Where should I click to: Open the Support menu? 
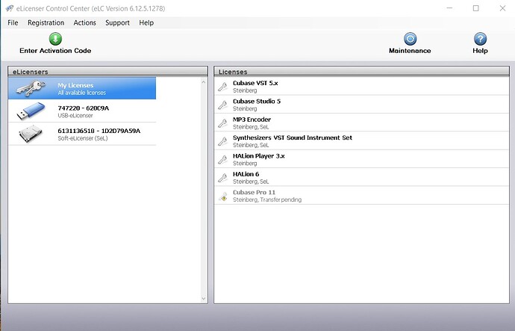(117, 22)
